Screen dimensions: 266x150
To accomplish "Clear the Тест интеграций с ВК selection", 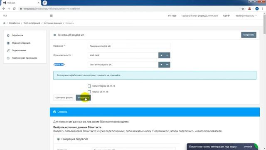I will 161,65.
